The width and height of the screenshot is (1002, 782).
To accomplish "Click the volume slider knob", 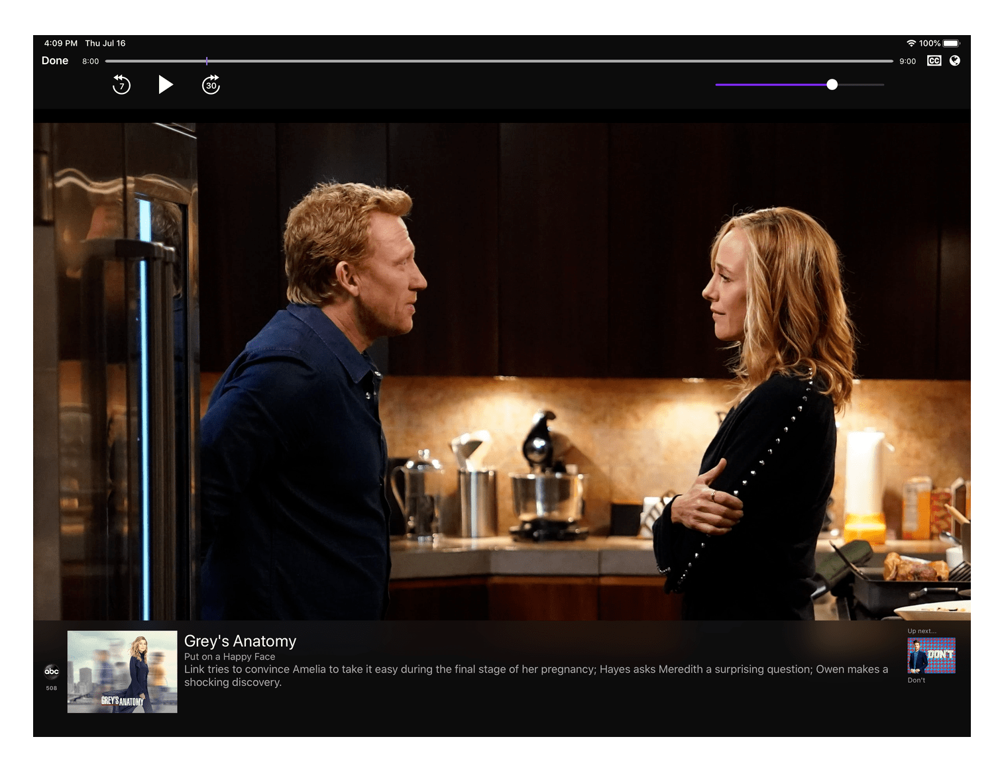I will click(832, 85).
